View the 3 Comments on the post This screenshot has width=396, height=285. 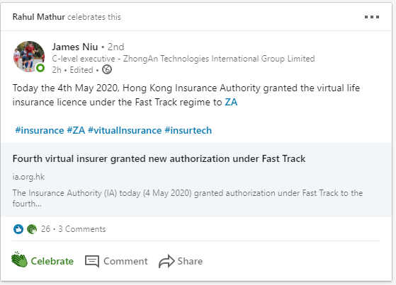click(82, 229)
